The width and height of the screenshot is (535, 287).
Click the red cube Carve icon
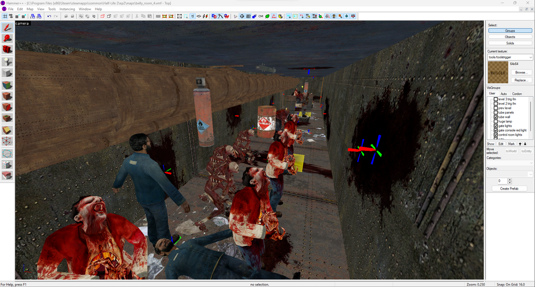click(103, 16)
